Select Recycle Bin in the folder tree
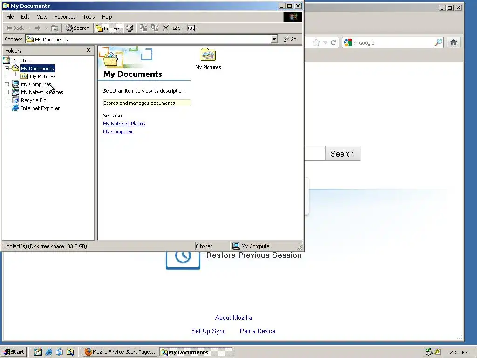 coord(34,100)
